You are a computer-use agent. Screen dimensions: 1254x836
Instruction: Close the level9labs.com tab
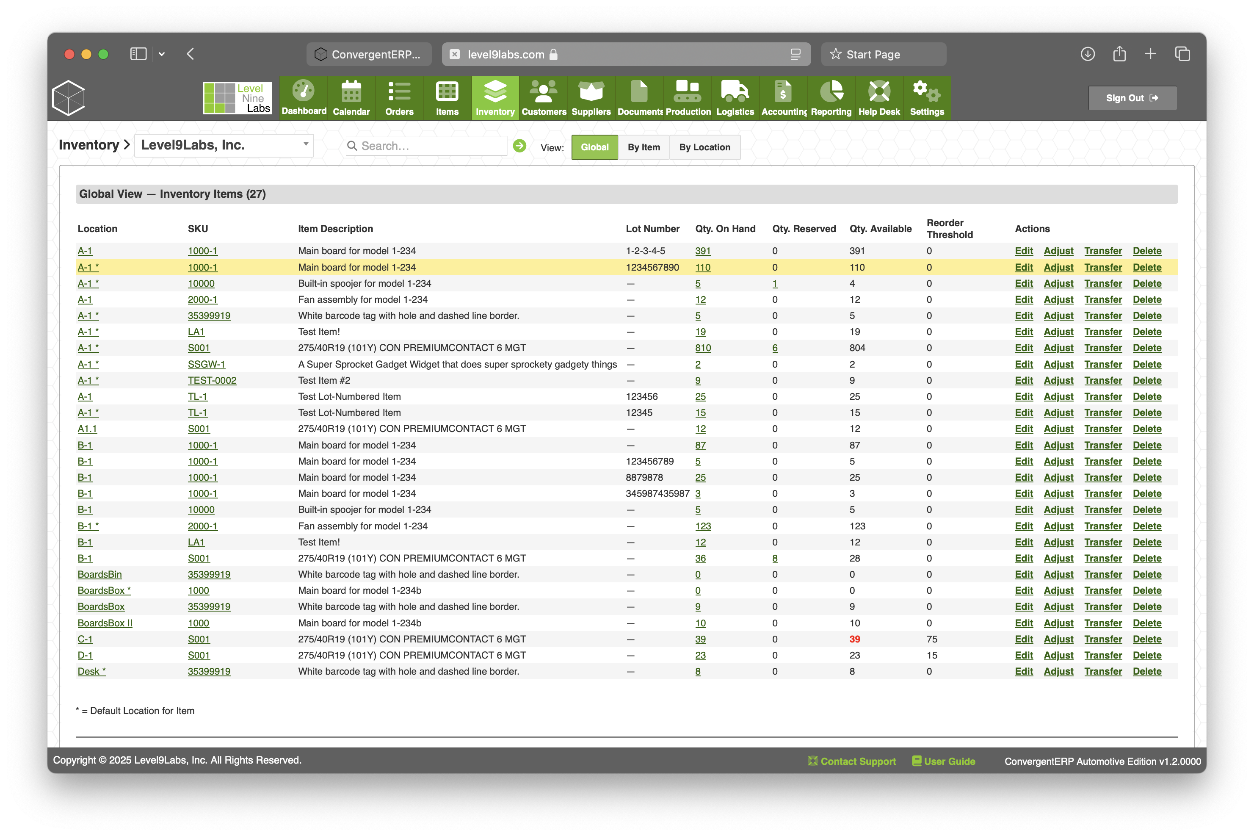click(455, 54)
